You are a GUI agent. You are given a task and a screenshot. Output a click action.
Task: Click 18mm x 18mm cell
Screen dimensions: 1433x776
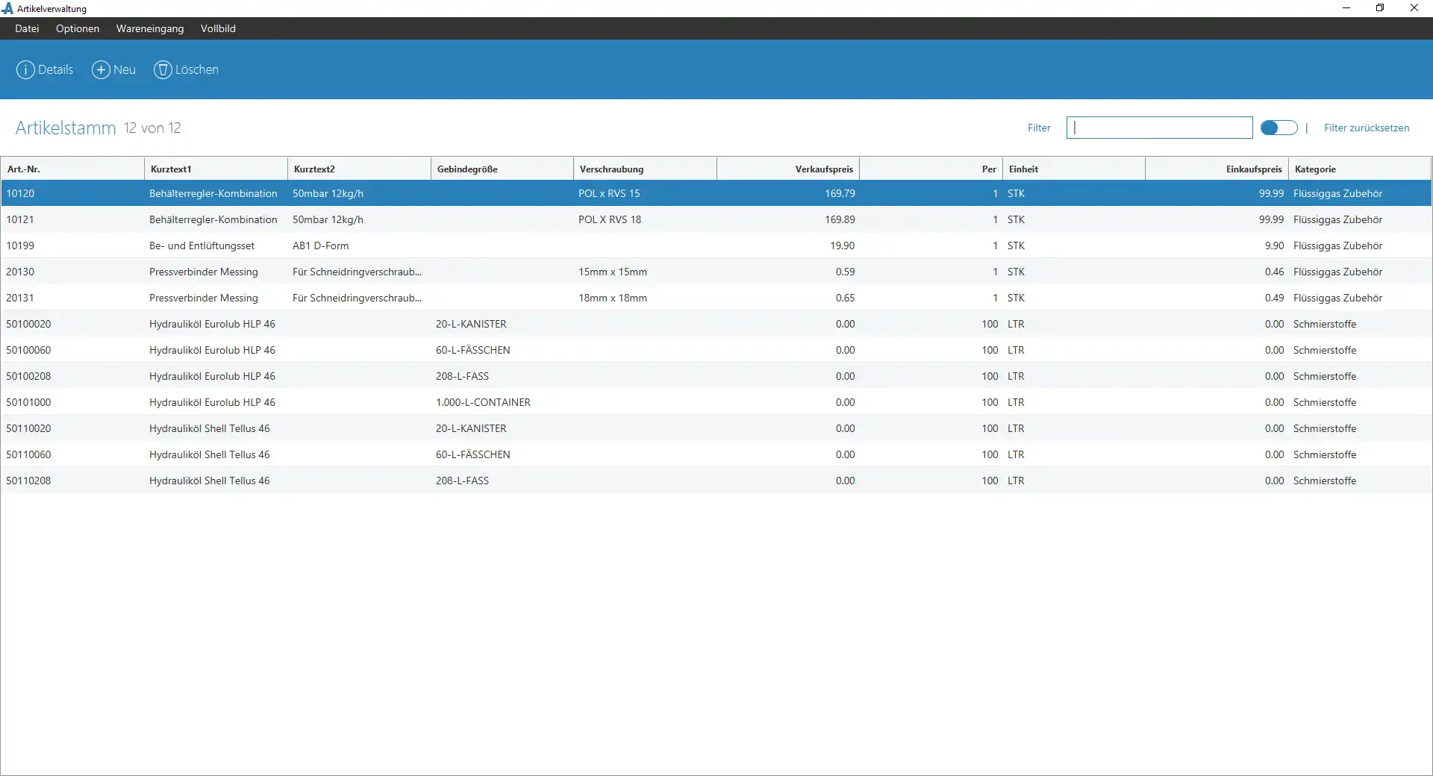613,298
